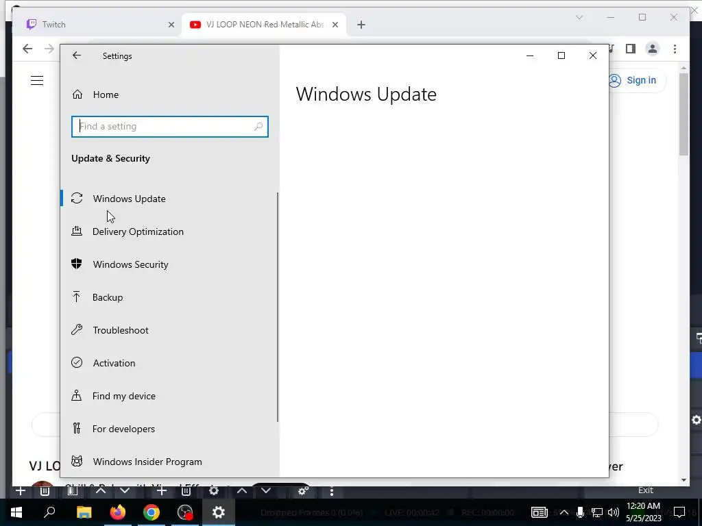Click the Update & Security heading

(x=110, y=158)
